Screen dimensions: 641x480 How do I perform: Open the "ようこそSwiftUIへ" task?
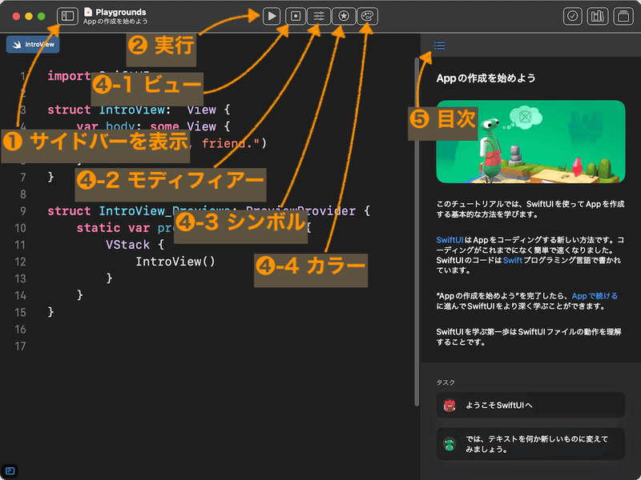530,406
